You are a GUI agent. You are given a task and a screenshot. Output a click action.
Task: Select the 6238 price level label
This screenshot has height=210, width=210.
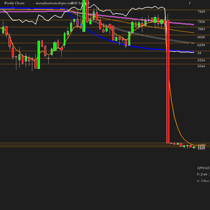[201, 45]
